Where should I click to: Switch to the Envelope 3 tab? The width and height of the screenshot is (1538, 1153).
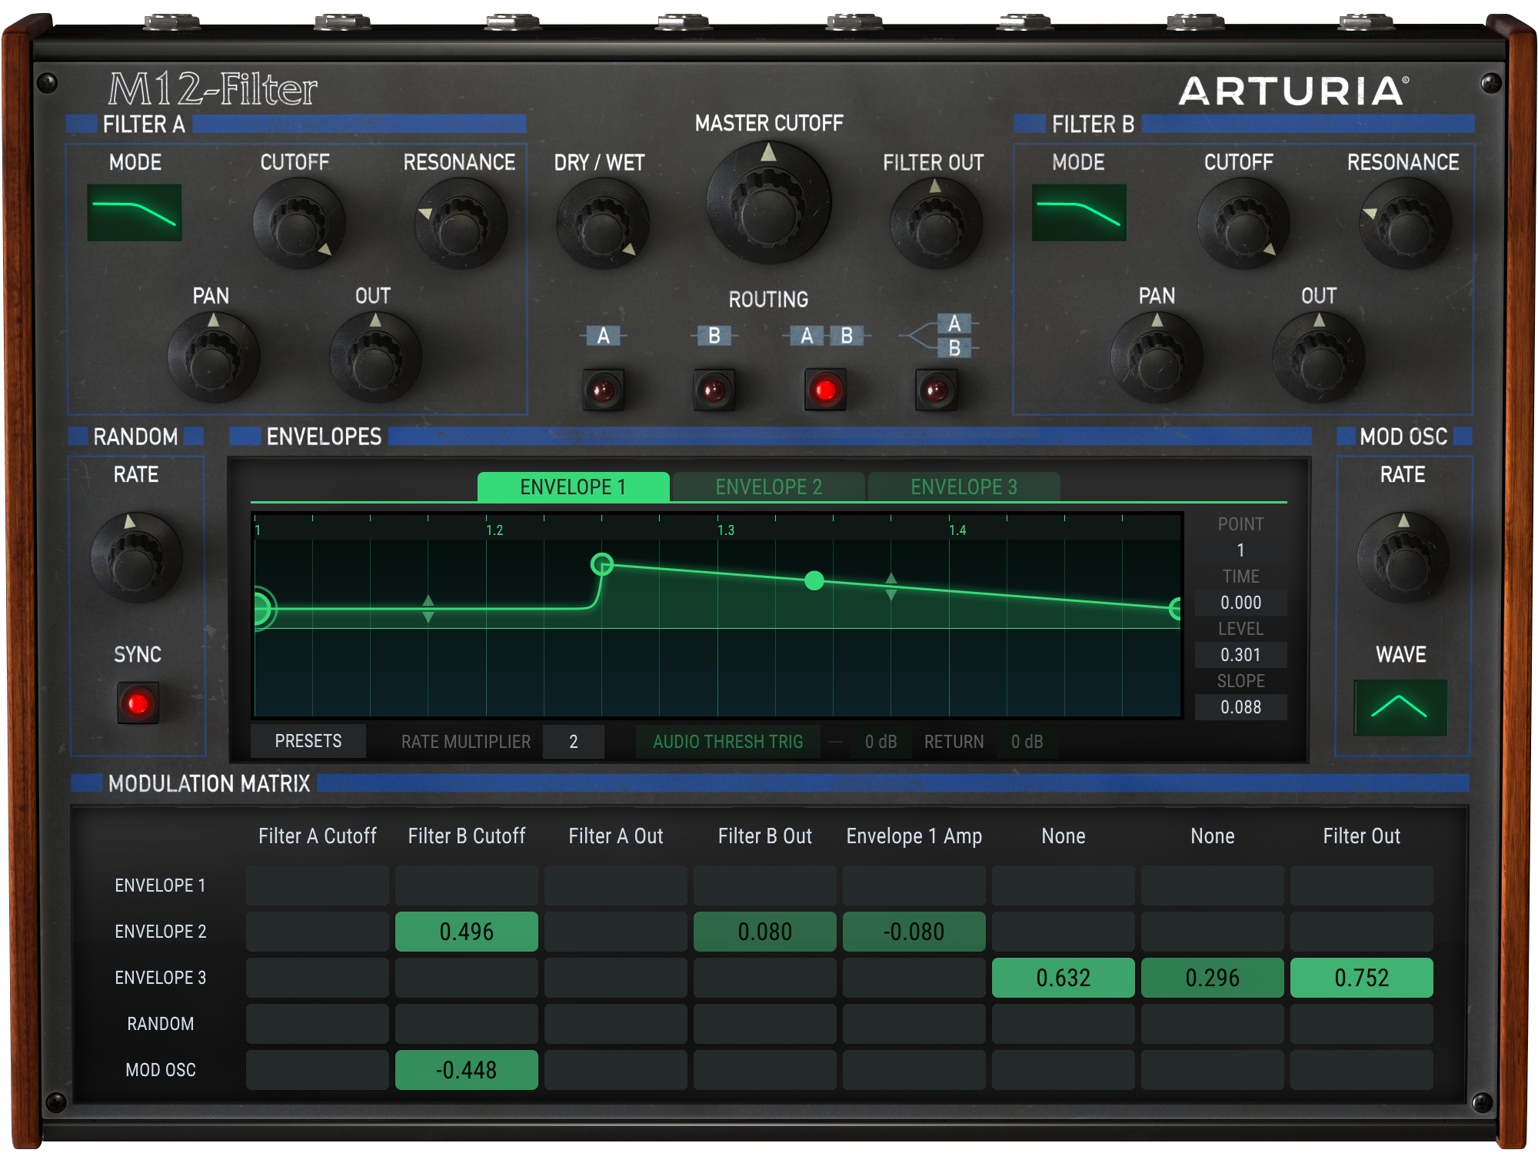tap(964, 487)
